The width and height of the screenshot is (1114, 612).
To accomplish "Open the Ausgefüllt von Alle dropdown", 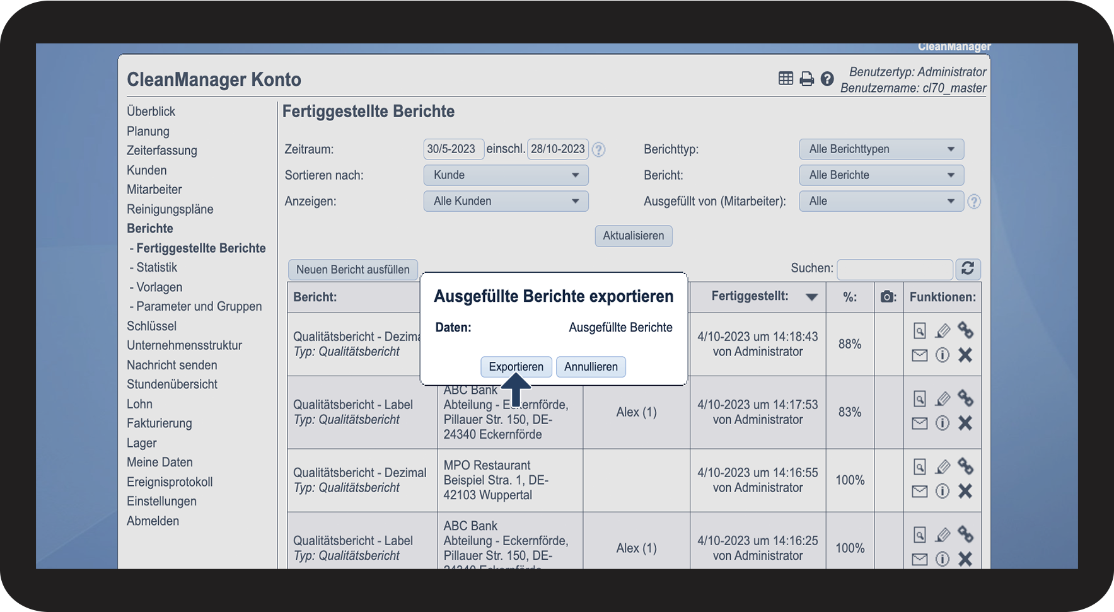I will 881,201.
